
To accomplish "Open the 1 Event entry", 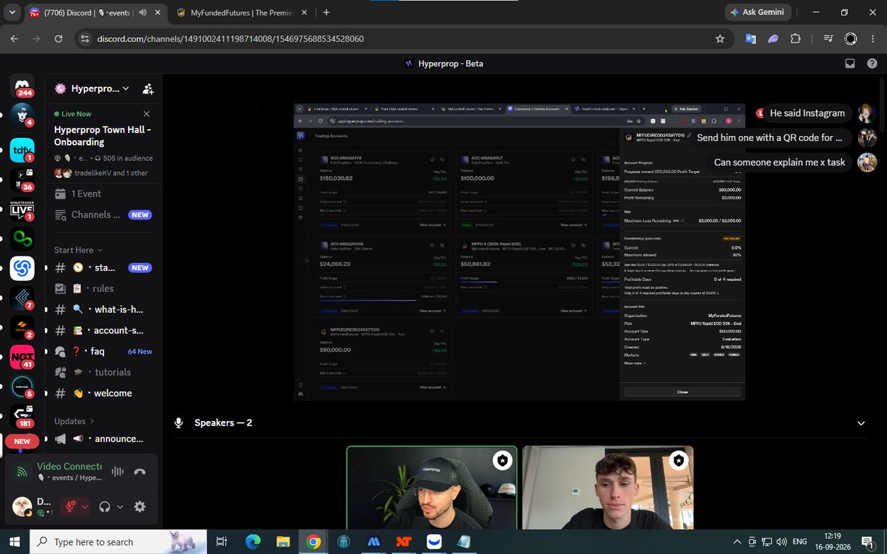I will coord(103,194).
